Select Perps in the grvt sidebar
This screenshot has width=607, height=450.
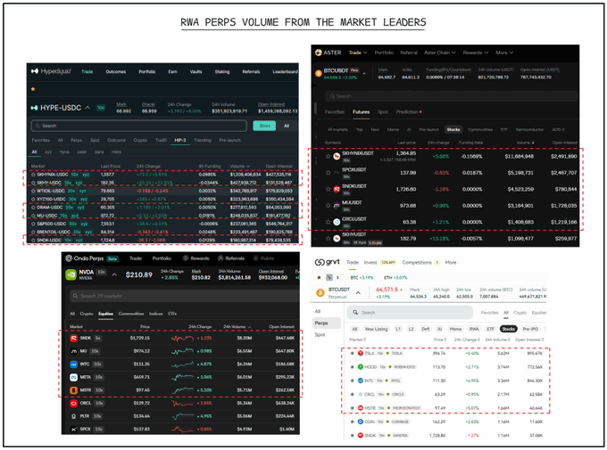click(x=327, y=323)
